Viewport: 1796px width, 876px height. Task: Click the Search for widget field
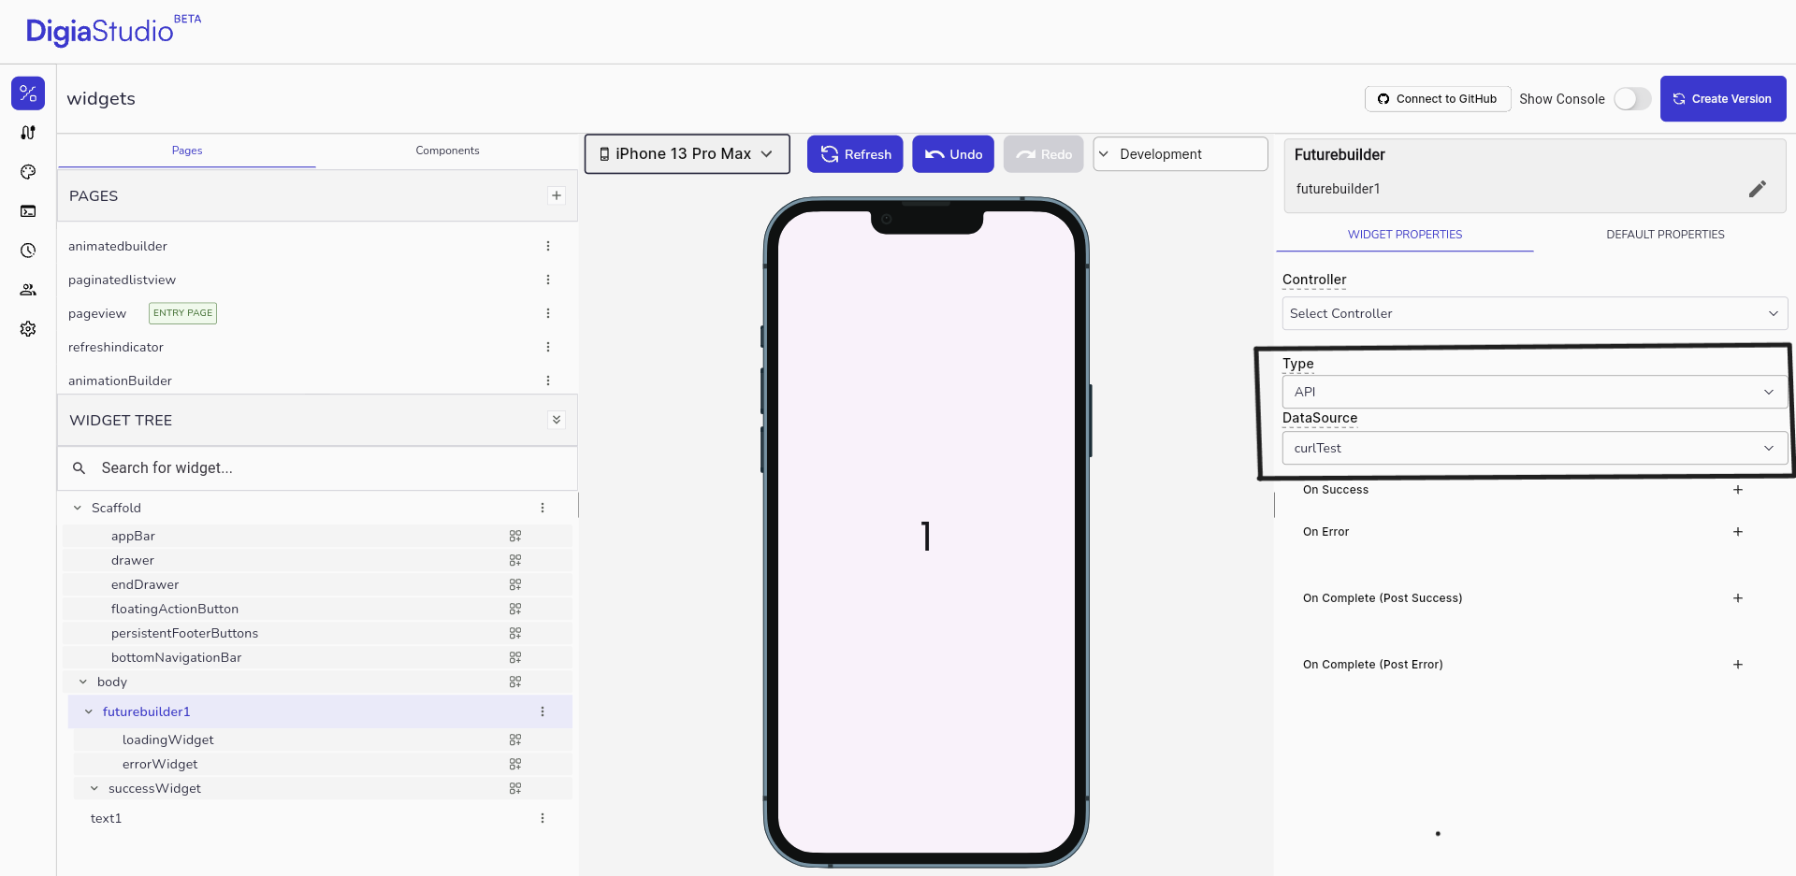click(318, 467)
